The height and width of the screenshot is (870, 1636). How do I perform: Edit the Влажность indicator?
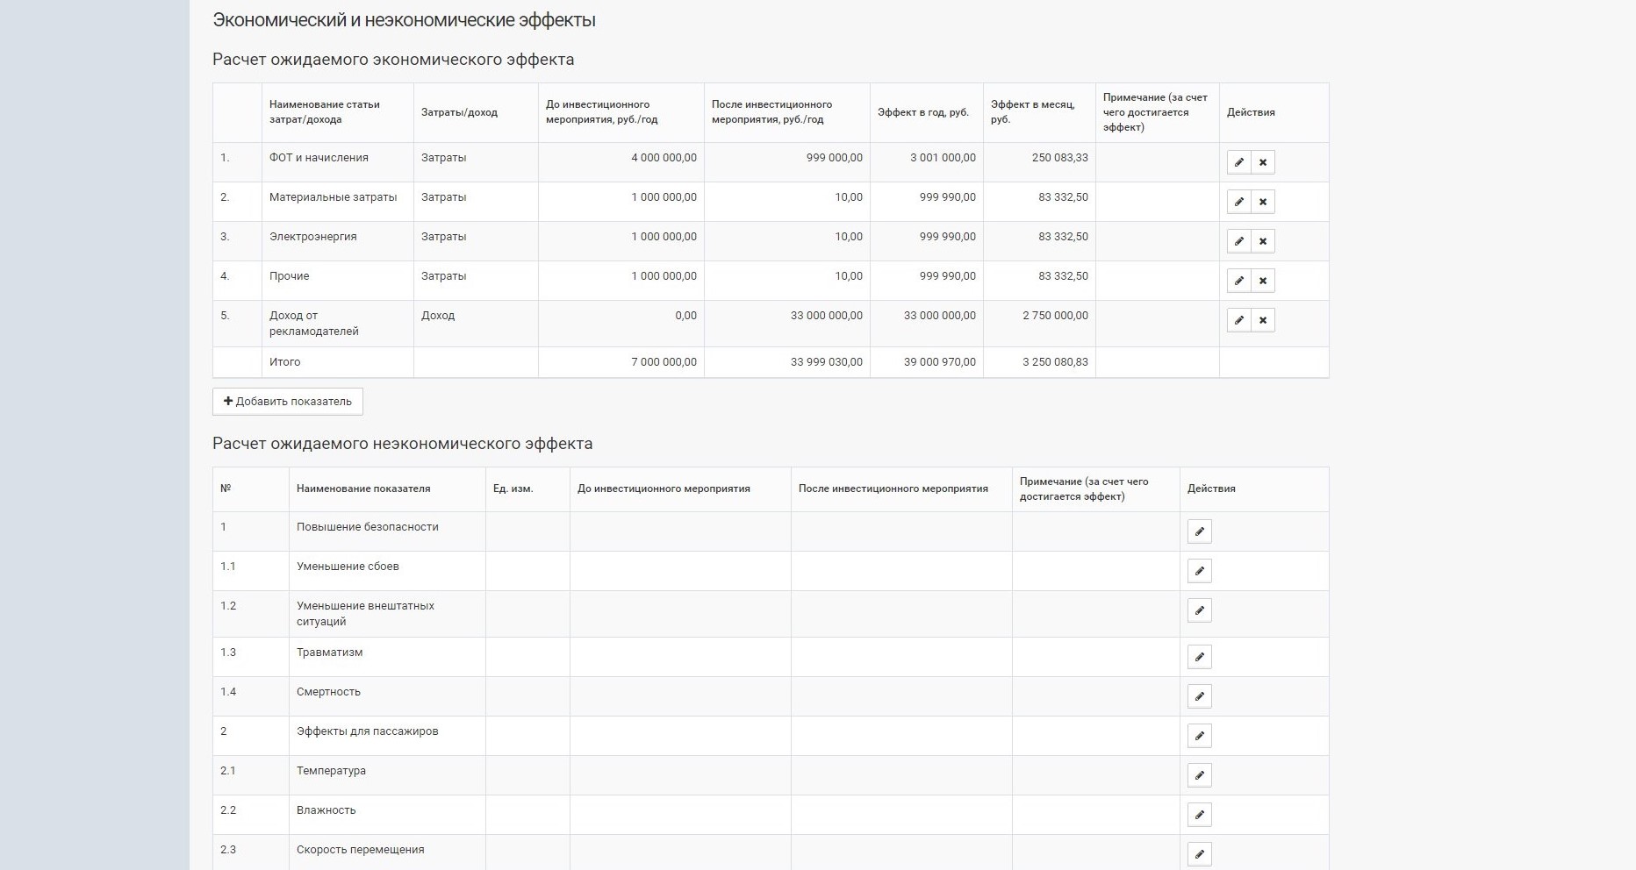point(1200,815)
